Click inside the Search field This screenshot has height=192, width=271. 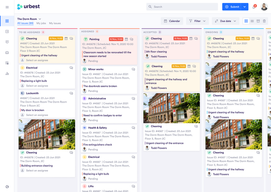click(x=182, y=6)
